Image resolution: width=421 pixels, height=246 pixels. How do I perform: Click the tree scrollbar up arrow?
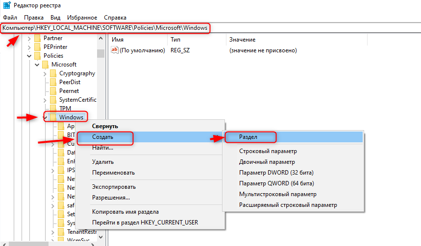point(100,38)
